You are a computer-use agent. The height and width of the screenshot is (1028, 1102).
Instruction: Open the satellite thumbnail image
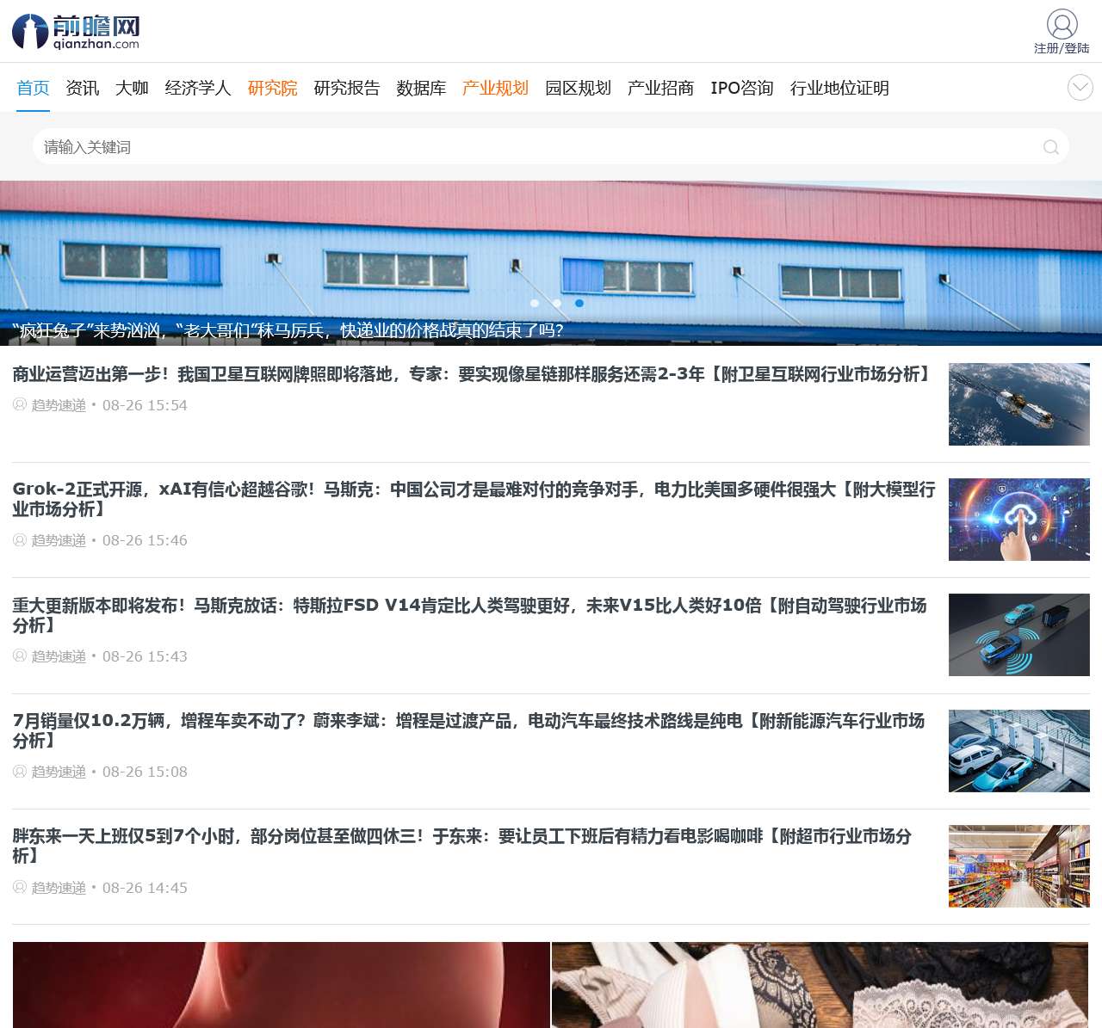[x=1019, y=404]
